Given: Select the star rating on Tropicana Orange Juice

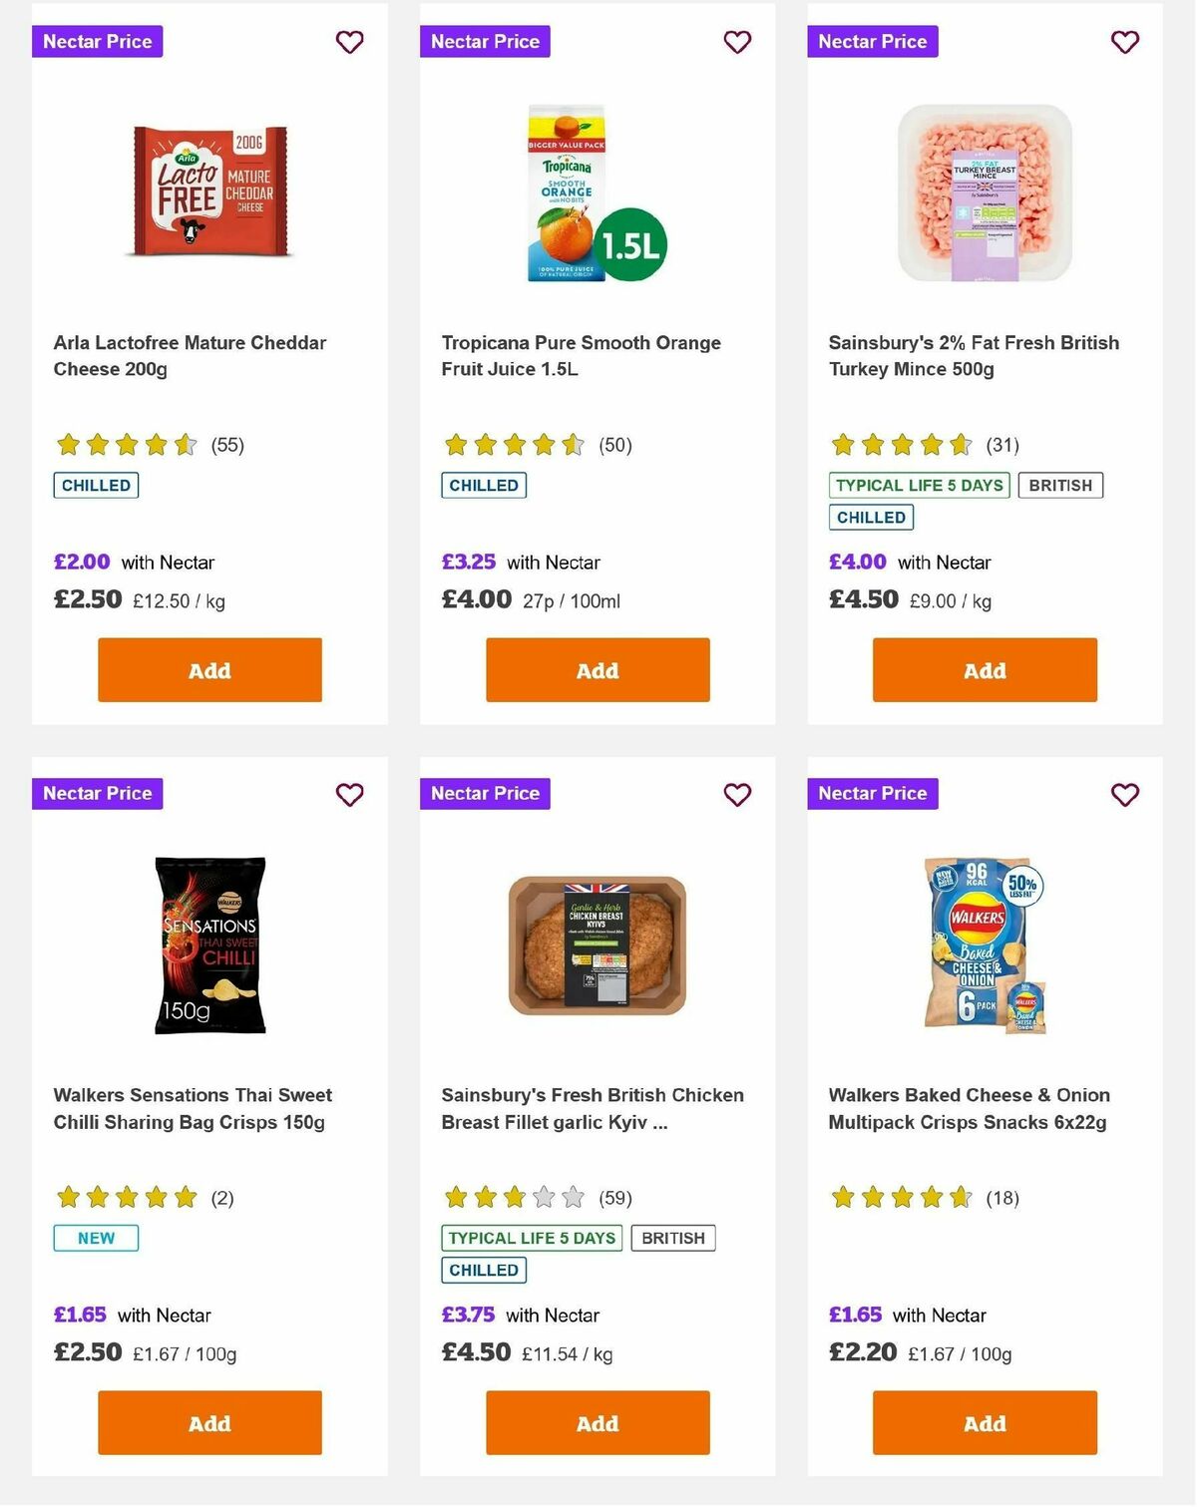Looking at the screenshot, I should point(514,445).
